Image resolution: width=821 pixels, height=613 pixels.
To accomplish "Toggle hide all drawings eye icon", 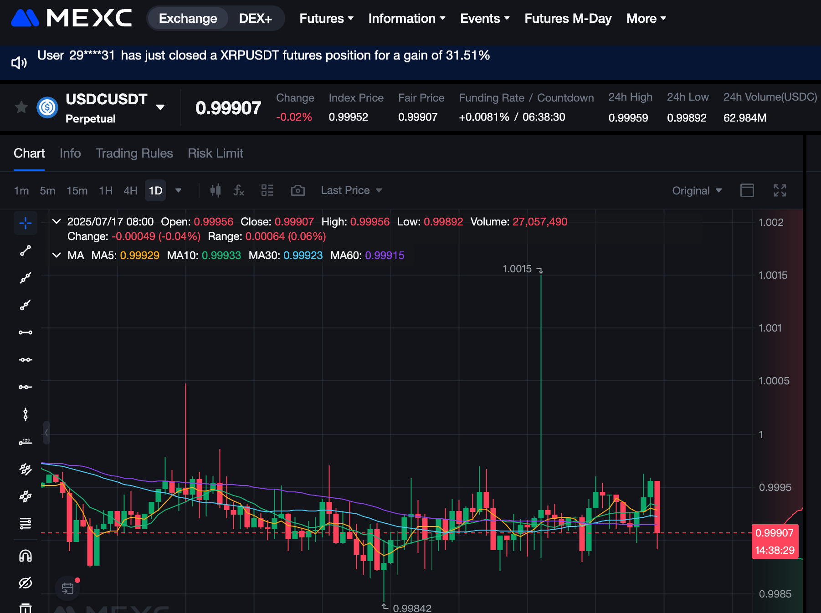I will tap(26, 583).
